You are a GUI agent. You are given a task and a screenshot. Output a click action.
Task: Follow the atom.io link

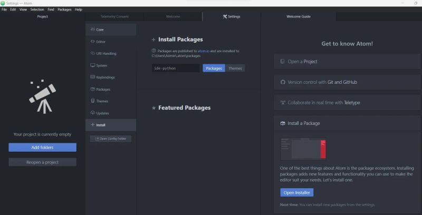pos(204,51)
